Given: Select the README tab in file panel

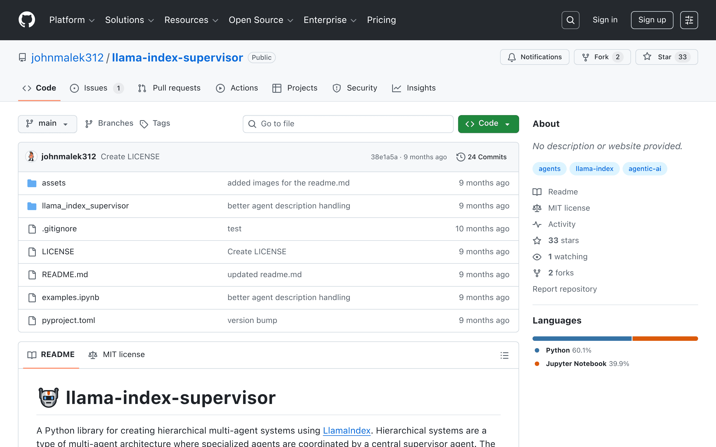Looking at the screenshot, I should [51, 355].
